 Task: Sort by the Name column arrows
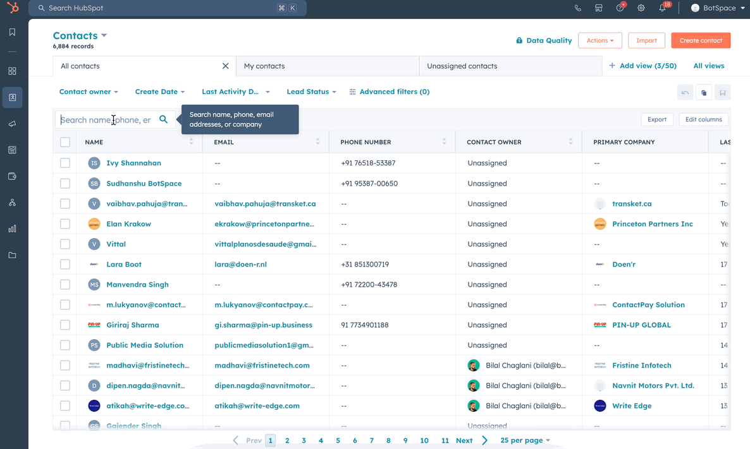tap(192, 142)
